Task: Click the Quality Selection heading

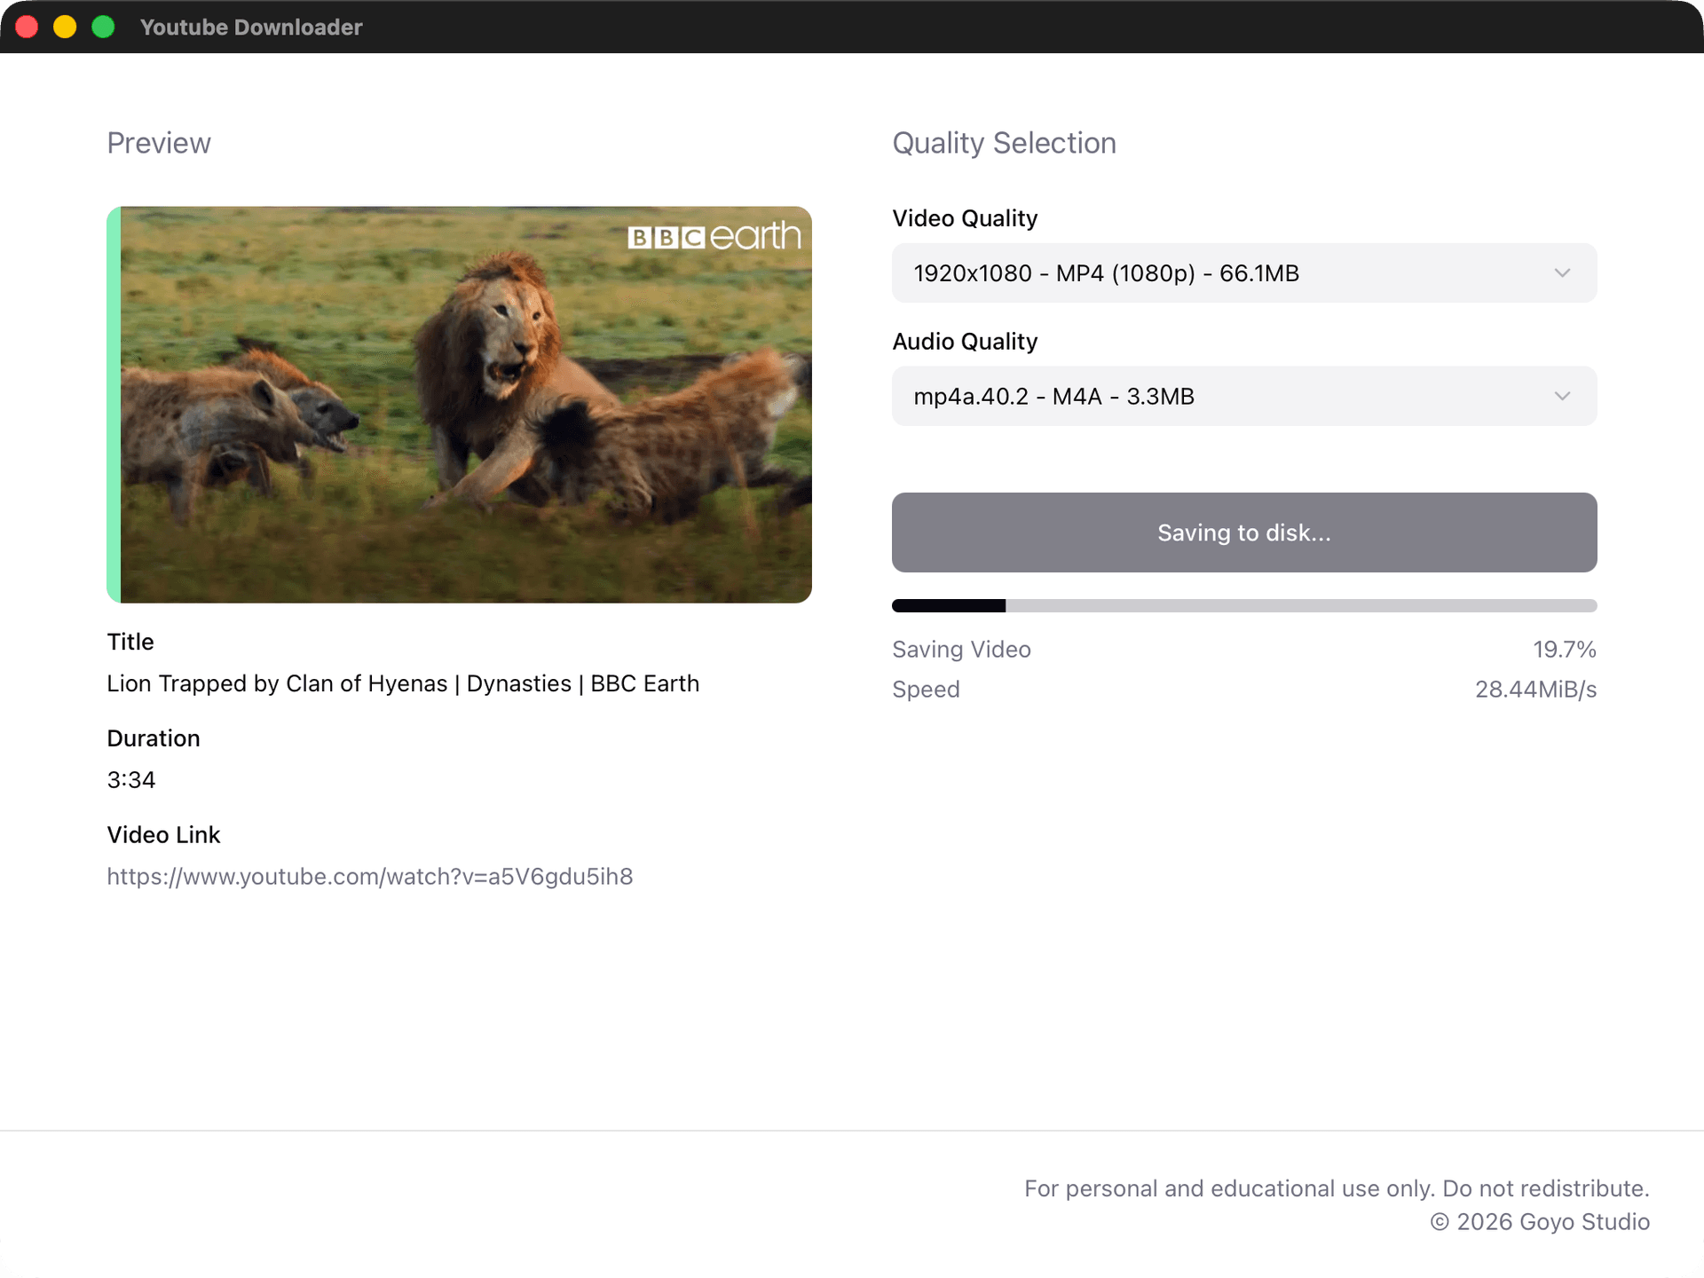Action: click(x=1004, y=142)
